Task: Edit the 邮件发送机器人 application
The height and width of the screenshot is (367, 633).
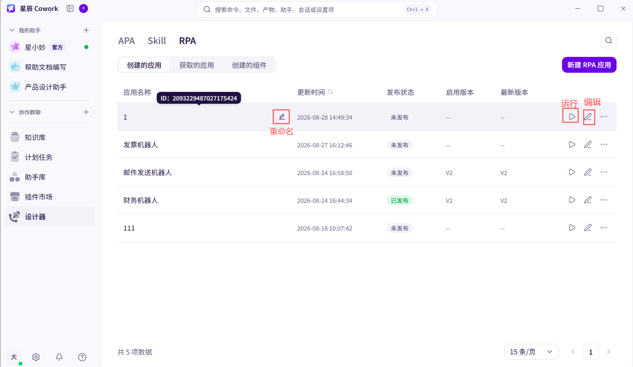Action: coord(588,172)
